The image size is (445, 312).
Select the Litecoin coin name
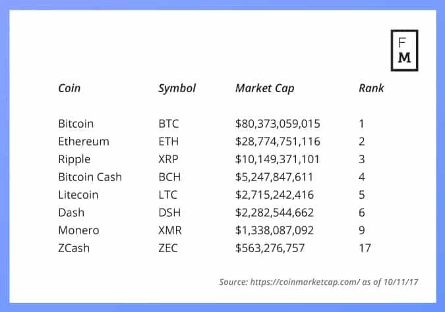79,195
